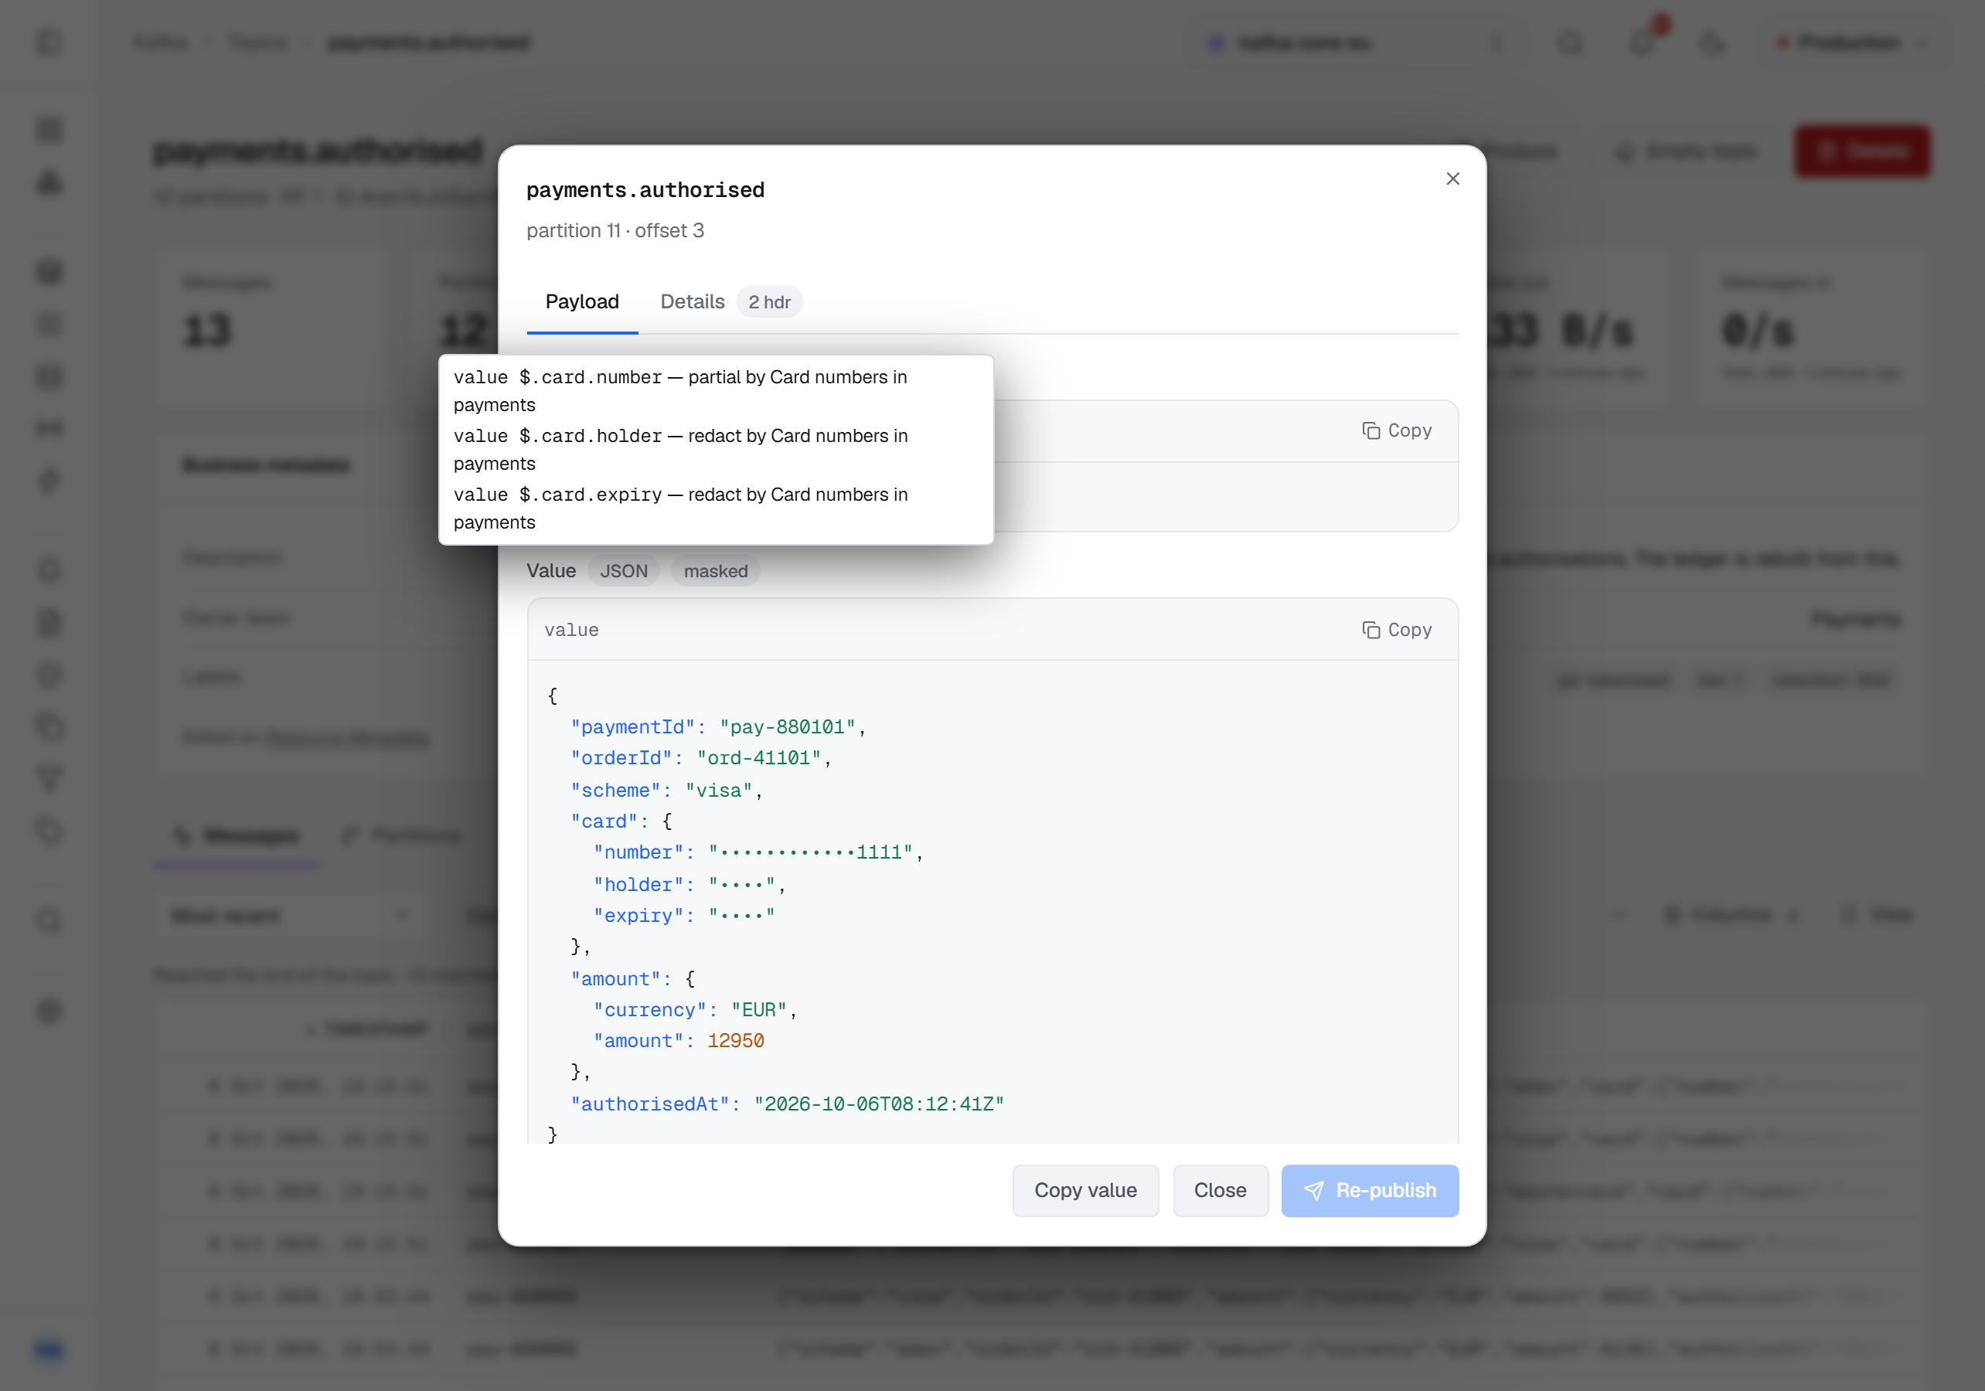Click the Columns button in the background page

[x=1731, y=915]
